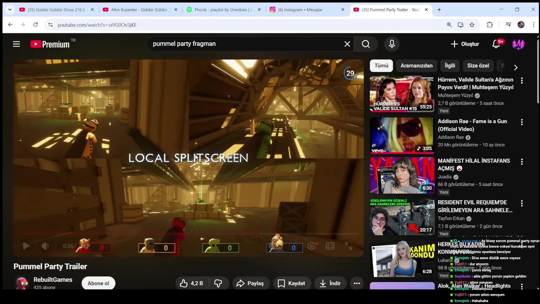Open a new browser tab
This screenshot has width=540, height=304.
click(x=439, y=9)
